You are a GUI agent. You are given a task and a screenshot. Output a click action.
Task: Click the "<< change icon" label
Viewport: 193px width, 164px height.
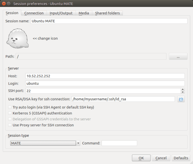coord(45,38)
